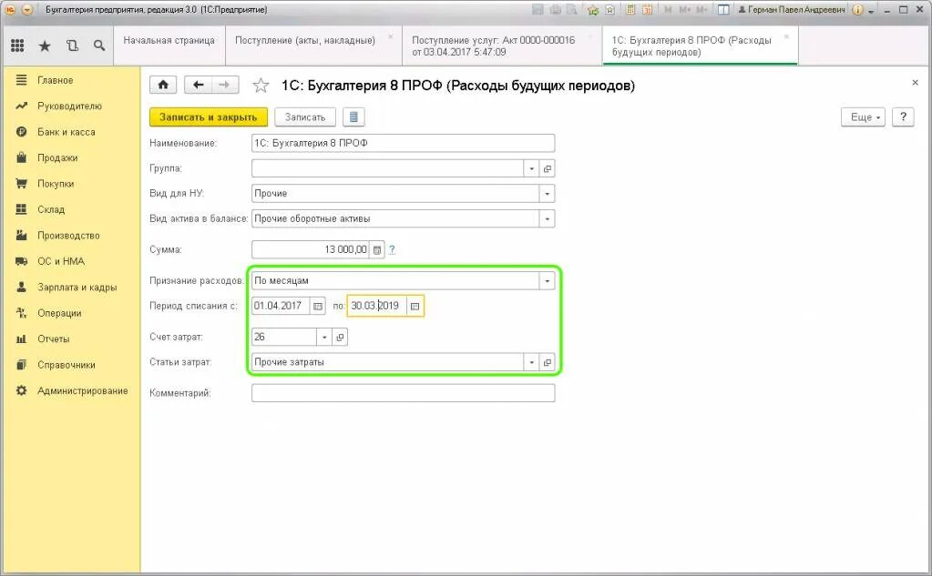Click into the Комментарий field
This screenshot has width=932, height=576.
[403, 393]
